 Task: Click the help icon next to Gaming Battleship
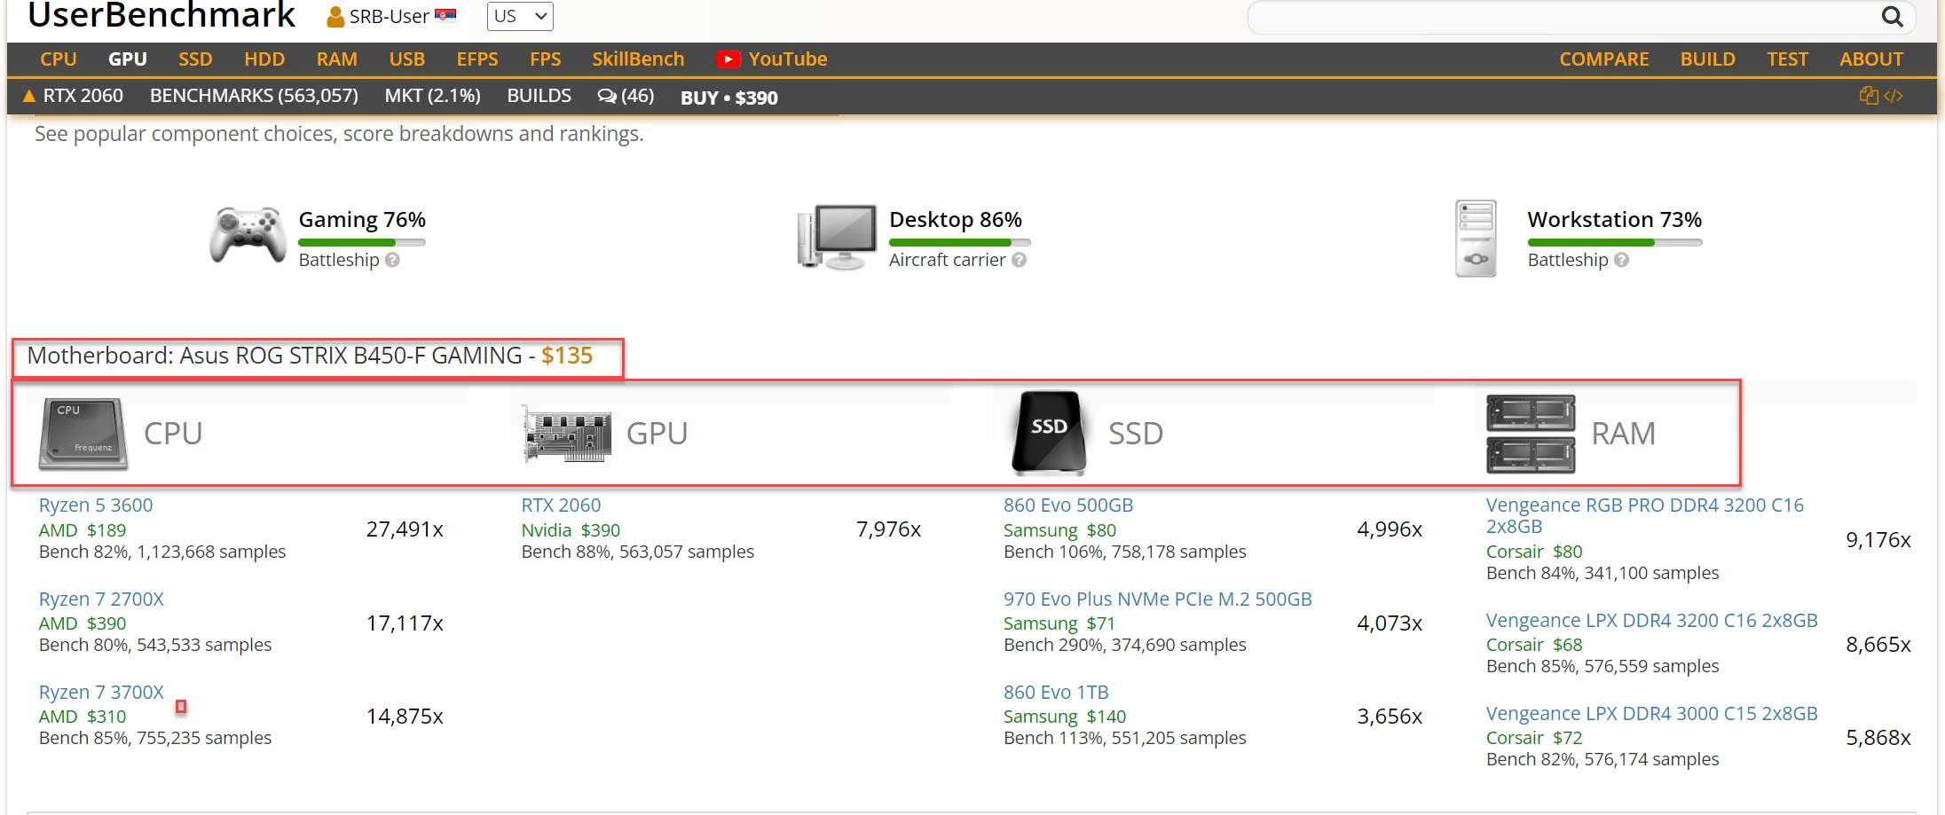point(392,260)
